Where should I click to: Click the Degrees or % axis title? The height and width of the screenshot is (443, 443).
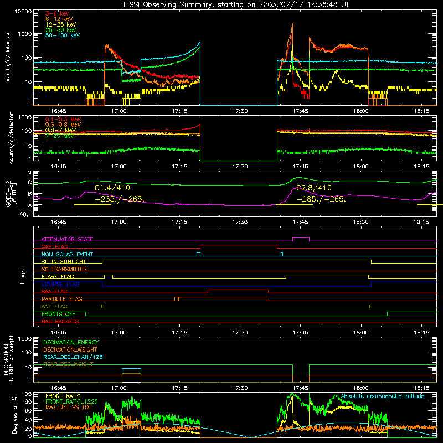click(x=14, y=415)
